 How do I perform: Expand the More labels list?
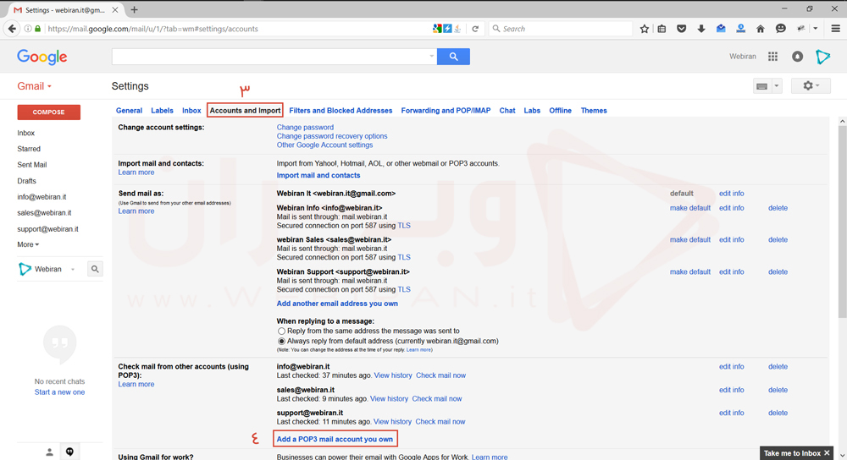28,244
